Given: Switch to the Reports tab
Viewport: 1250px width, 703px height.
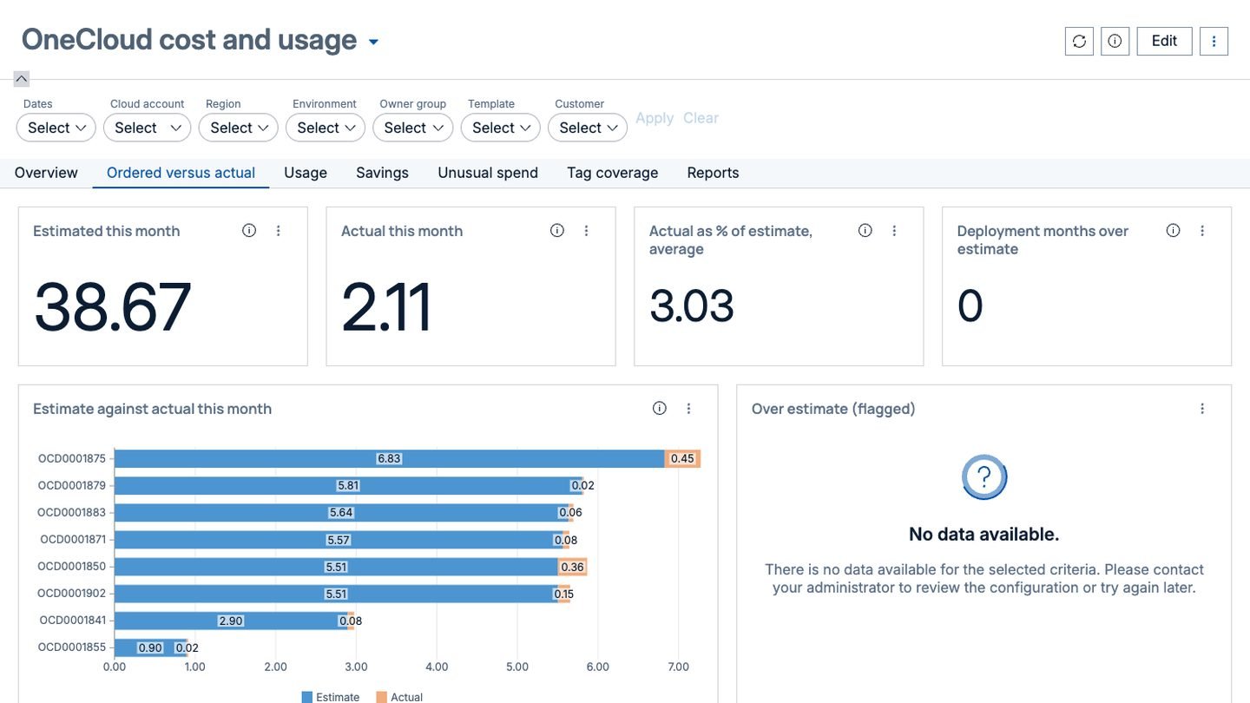Looking at the screenshot, I should pyautogui.click(x=713, y=173).
